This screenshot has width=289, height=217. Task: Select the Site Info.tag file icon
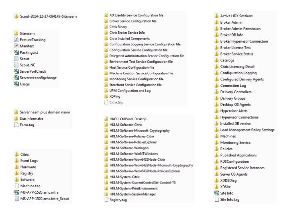[217, 199]
